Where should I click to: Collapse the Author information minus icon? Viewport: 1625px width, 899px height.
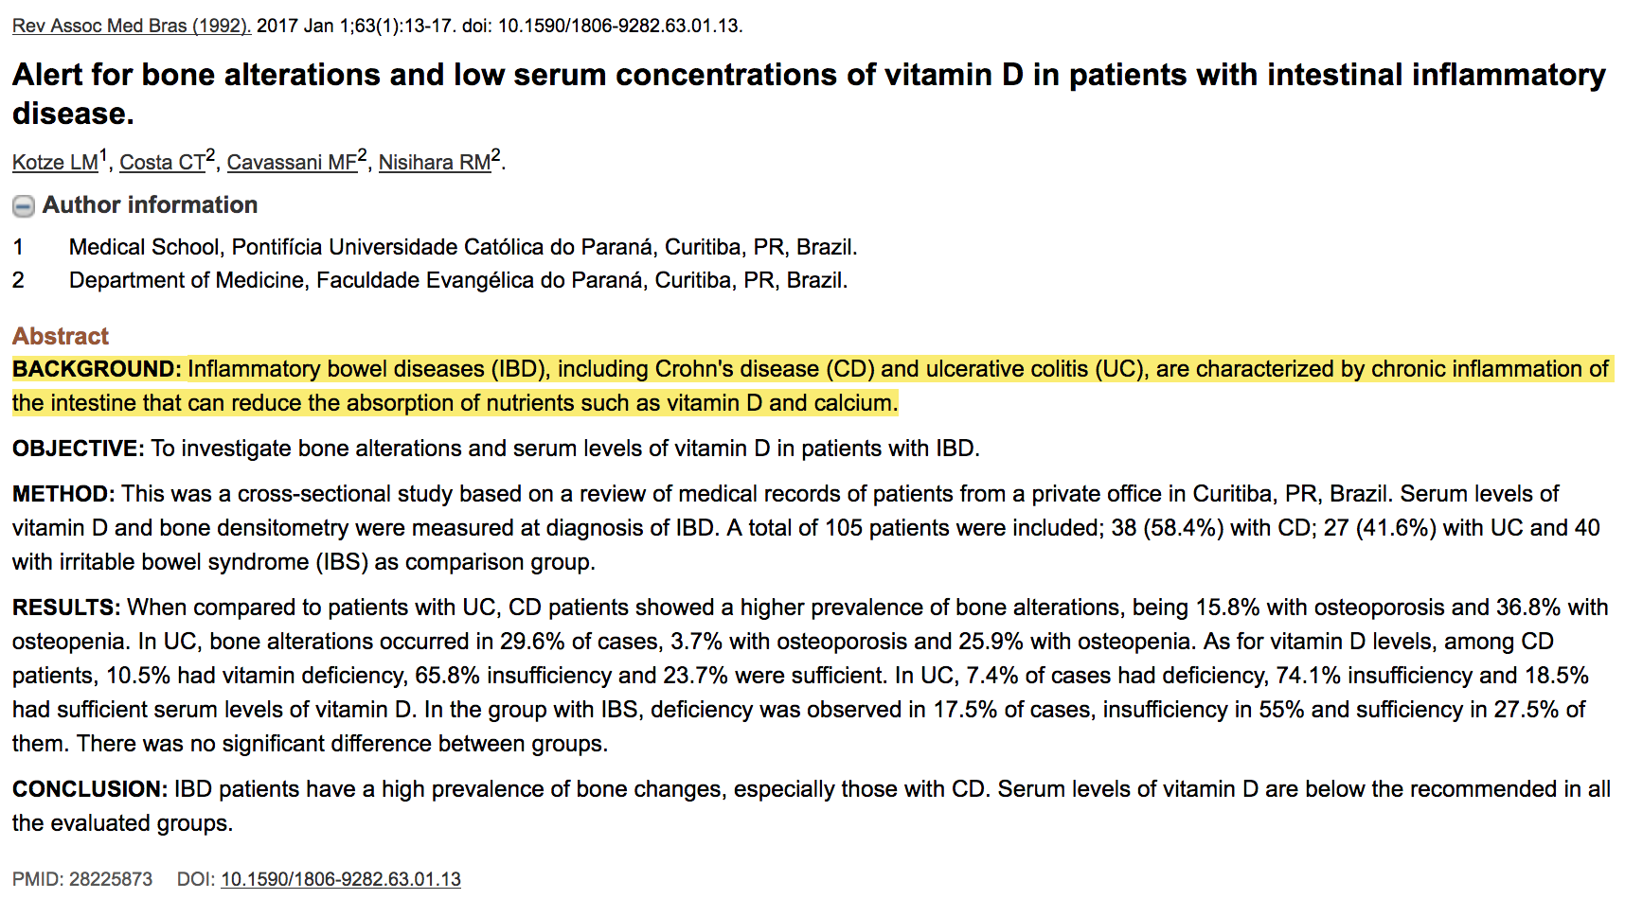24,206
